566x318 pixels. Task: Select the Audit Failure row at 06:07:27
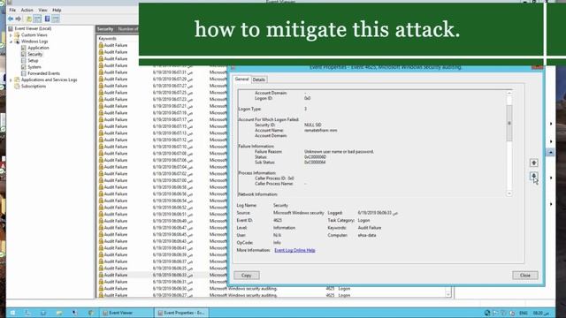(162, 86)
